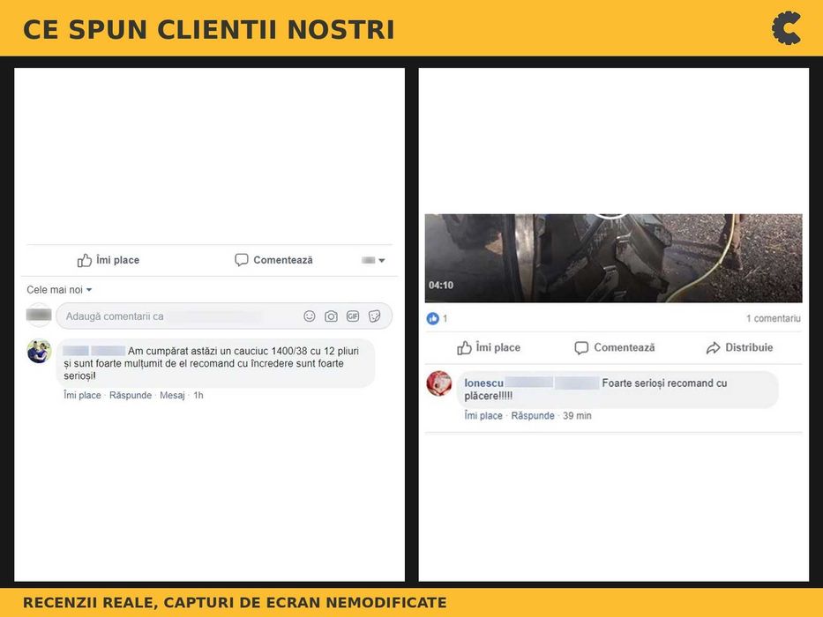Open the emoji picker in the comment box
This screenshot has width=823, height=617.
[309, 316]
